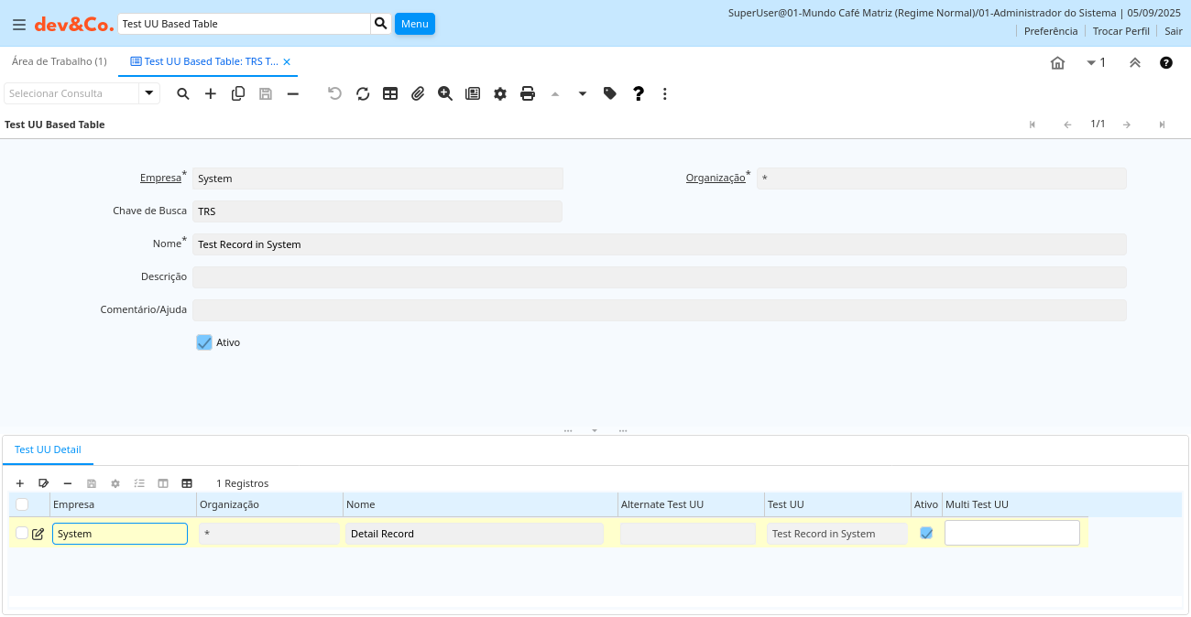The image size is (1191, 617).
Task: Click the Print icon
Action: (528, 93)
